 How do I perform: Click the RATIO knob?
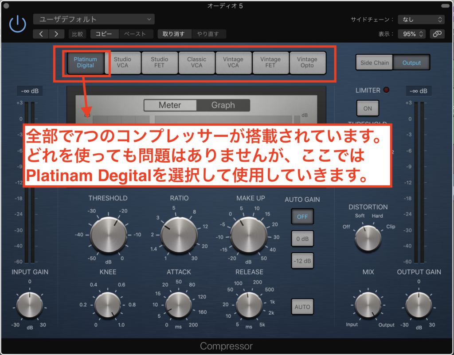coord(179,235)
